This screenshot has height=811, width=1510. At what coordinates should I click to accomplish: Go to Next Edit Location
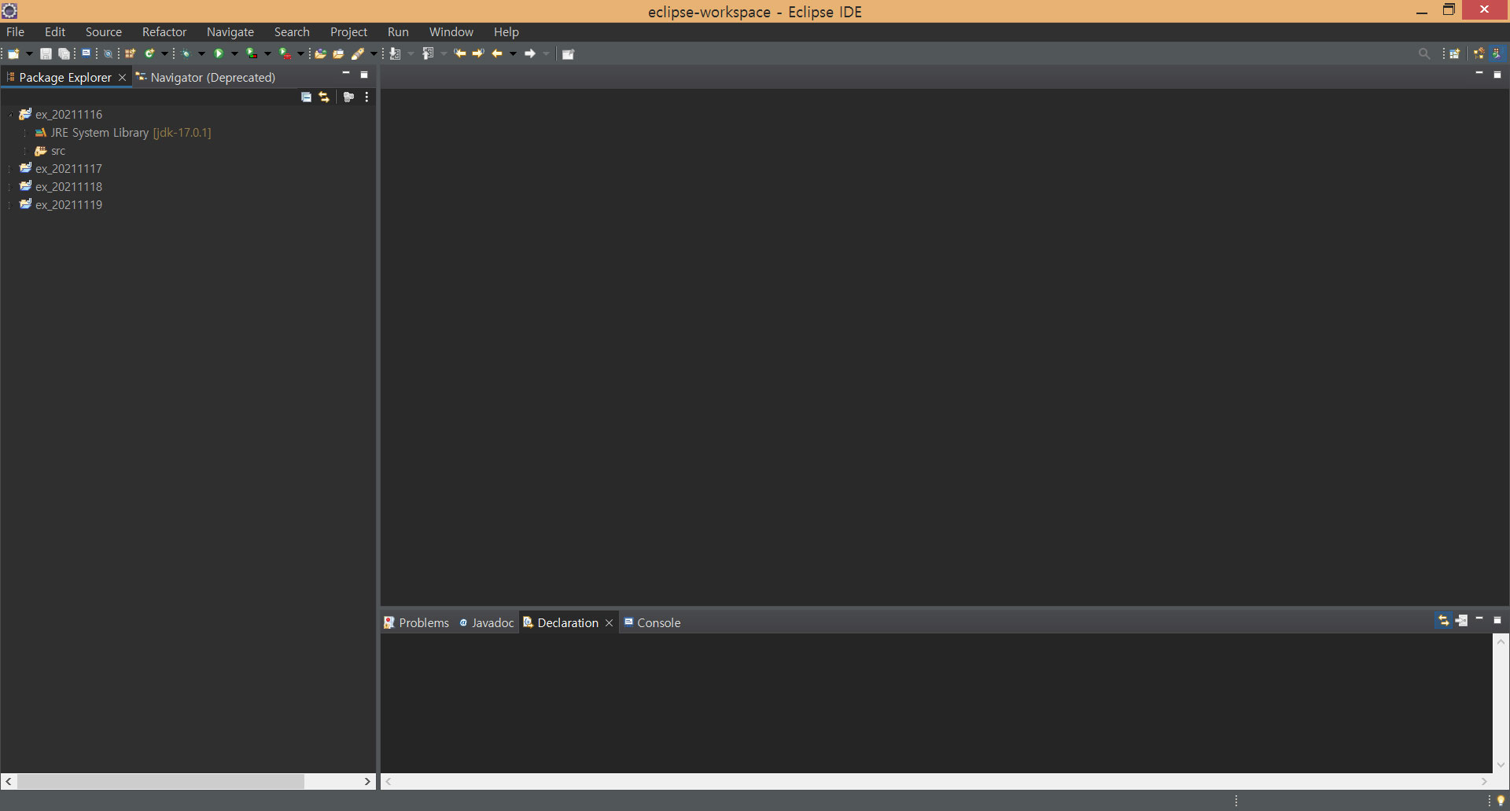pos(478,53)
